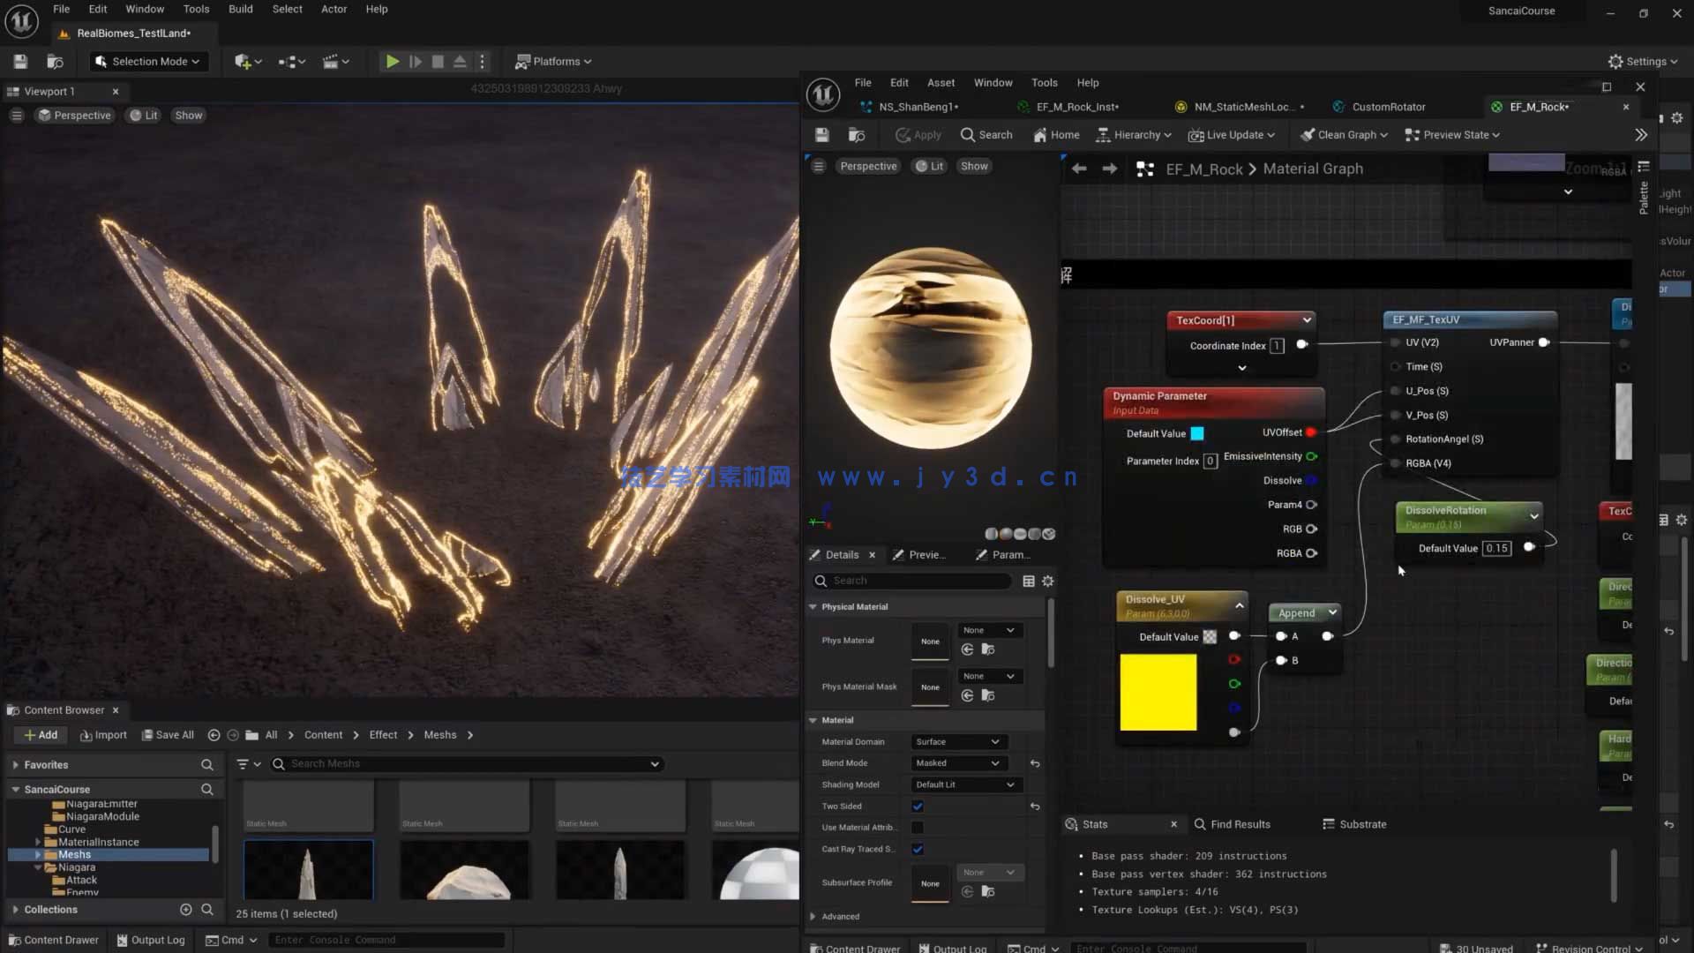This screenshot has width=1694, height=953.
Task: Enable Use Material Attributes checkbox
Action: tap(918, 828)
